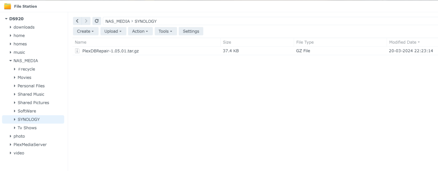Viewport: 438px width, 171px height.
Task: Open the home folder in tree
Action: pos(19,36)
